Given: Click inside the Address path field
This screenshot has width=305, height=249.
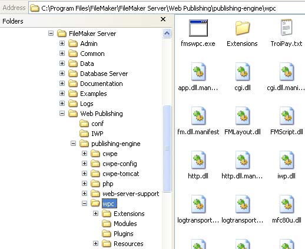Looking at the screenshot, I should point(167,8).
